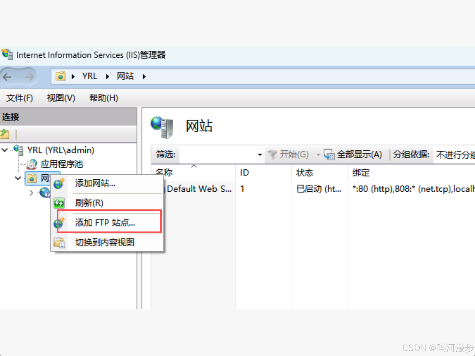Image resolution: width=475 pixels, height=356 pixels.
Task: Open the 视图(V) menu
Action: (61, 98)
